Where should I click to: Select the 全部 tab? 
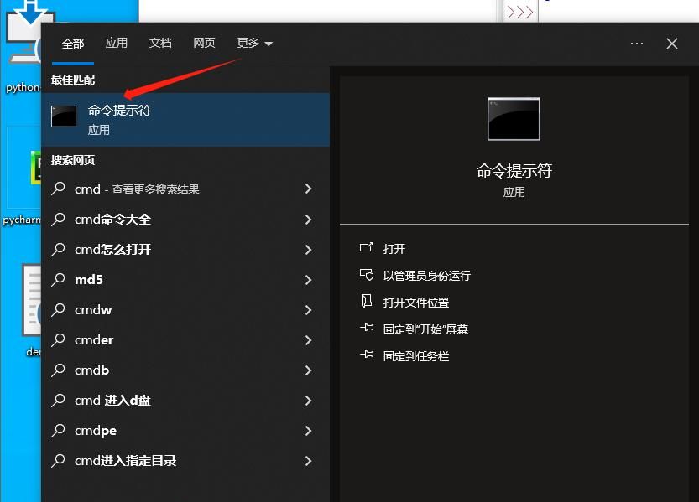(73, 44)
